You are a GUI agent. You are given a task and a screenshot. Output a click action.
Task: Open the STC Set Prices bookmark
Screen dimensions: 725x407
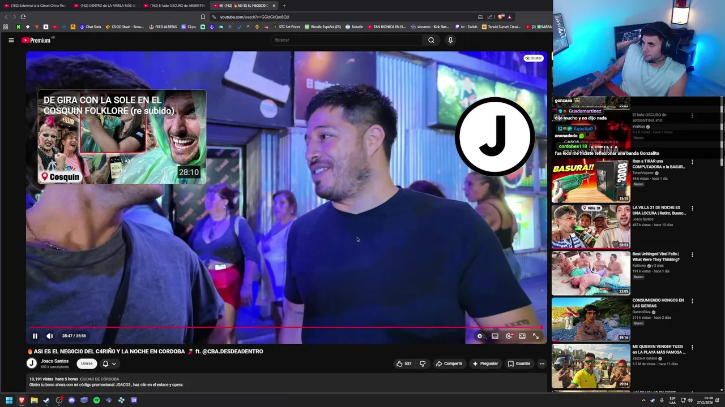(287, 27)
